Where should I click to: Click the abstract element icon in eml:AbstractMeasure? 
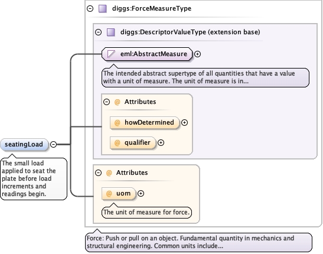(111, 54)
